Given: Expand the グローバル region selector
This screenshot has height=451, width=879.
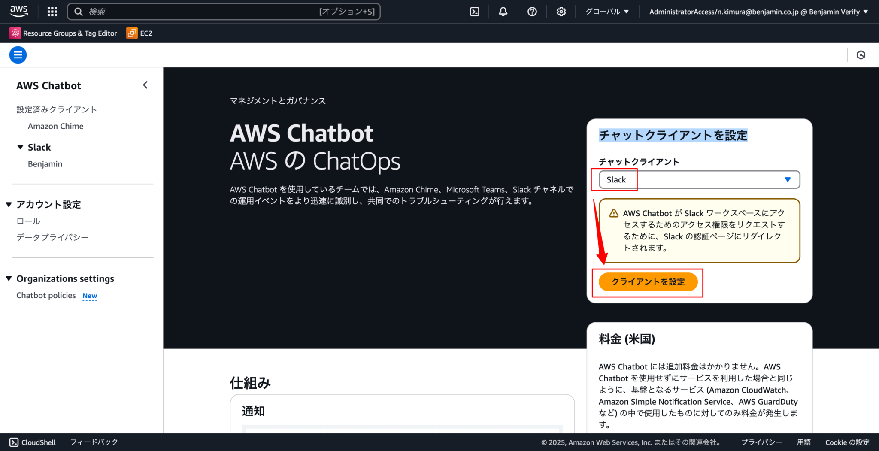Looking at the screenshot, I should coord(607,12).
